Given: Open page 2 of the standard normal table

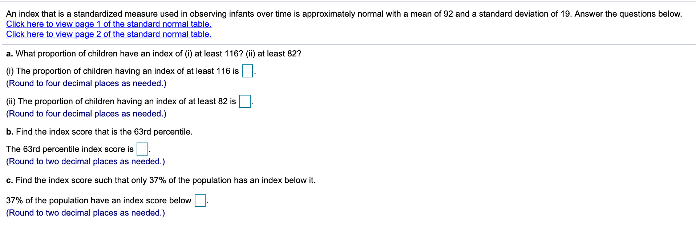Looking at the screenshot, I should pyautogui.click(x=109, y=34).
